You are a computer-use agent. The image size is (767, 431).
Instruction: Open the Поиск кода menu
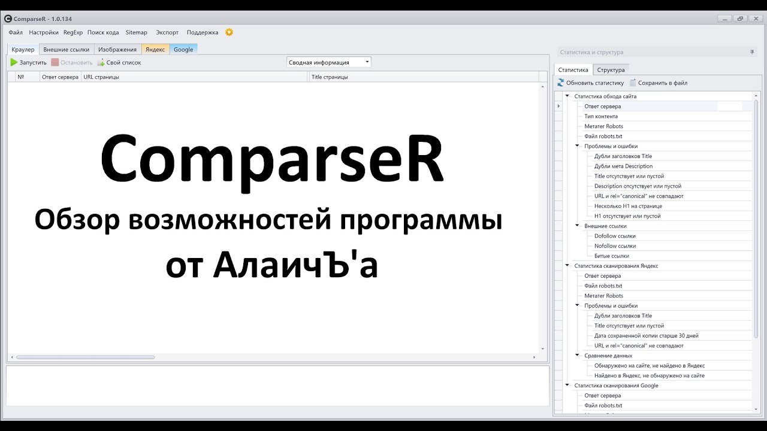[103, 32]
